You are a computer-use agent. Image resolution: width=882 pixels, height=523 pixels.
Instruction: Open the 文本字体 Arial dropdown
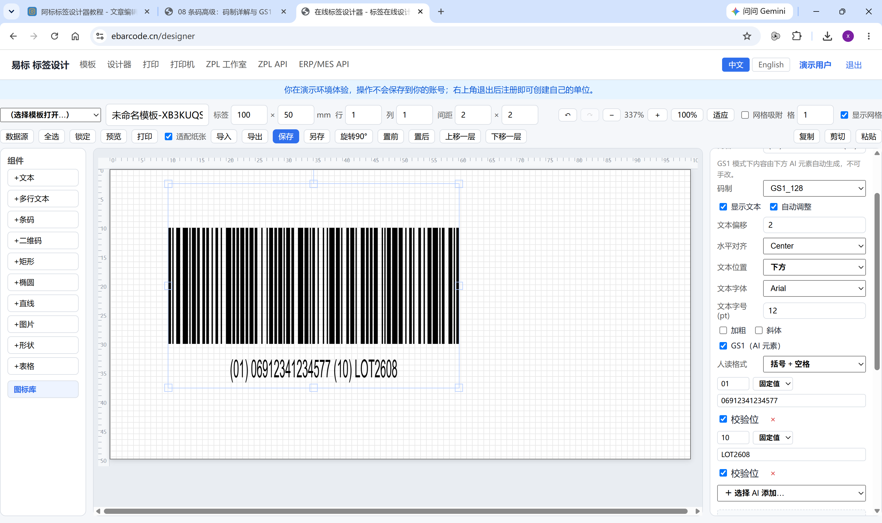coord(814,288)
